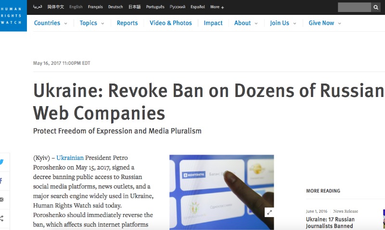
Task: Expand the About menu
Action: coord(245,23)
